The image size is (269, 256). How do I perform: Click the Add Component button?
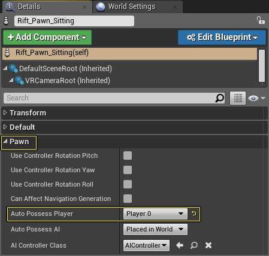click(x=47, y=37)
